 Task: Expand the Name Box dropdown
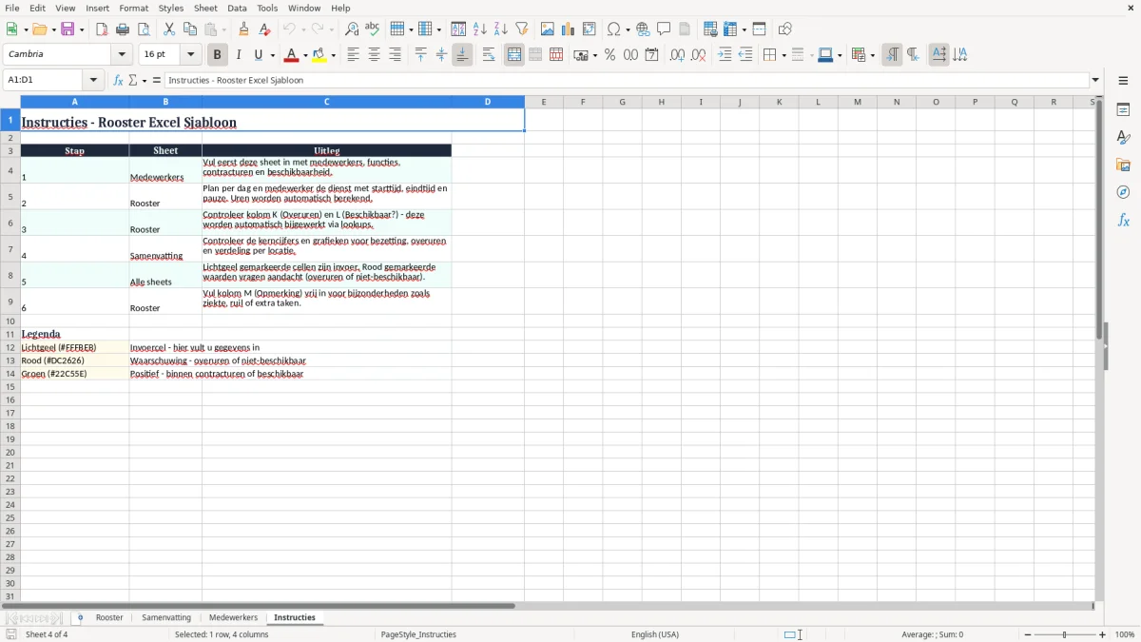93,80
